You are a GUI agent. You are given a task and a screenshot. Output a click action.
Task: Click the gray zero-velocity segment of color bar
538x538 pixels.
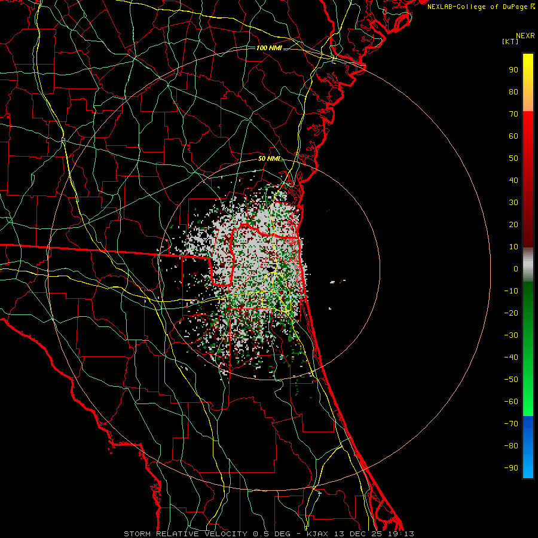tap(528, 265)
